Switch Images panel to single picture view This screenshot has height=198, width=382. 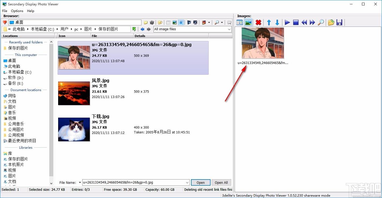pyautogui.click(x=248, y=23)
